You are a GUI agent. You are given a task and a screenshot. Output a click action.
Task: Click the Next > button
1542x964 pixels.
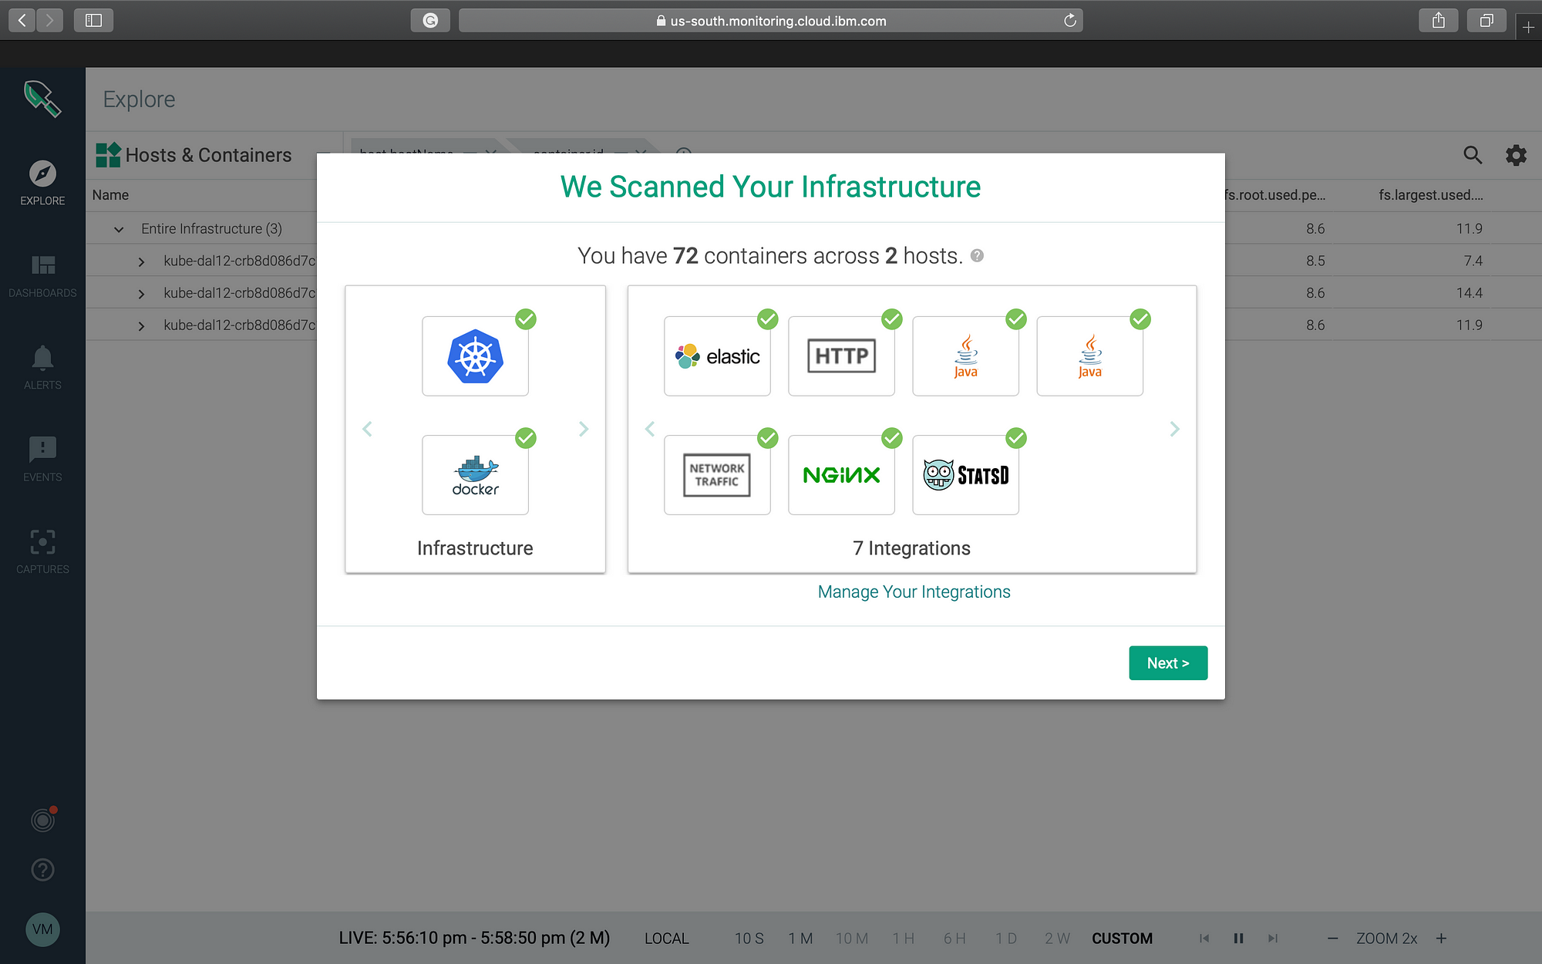[x=1168, y=663]
